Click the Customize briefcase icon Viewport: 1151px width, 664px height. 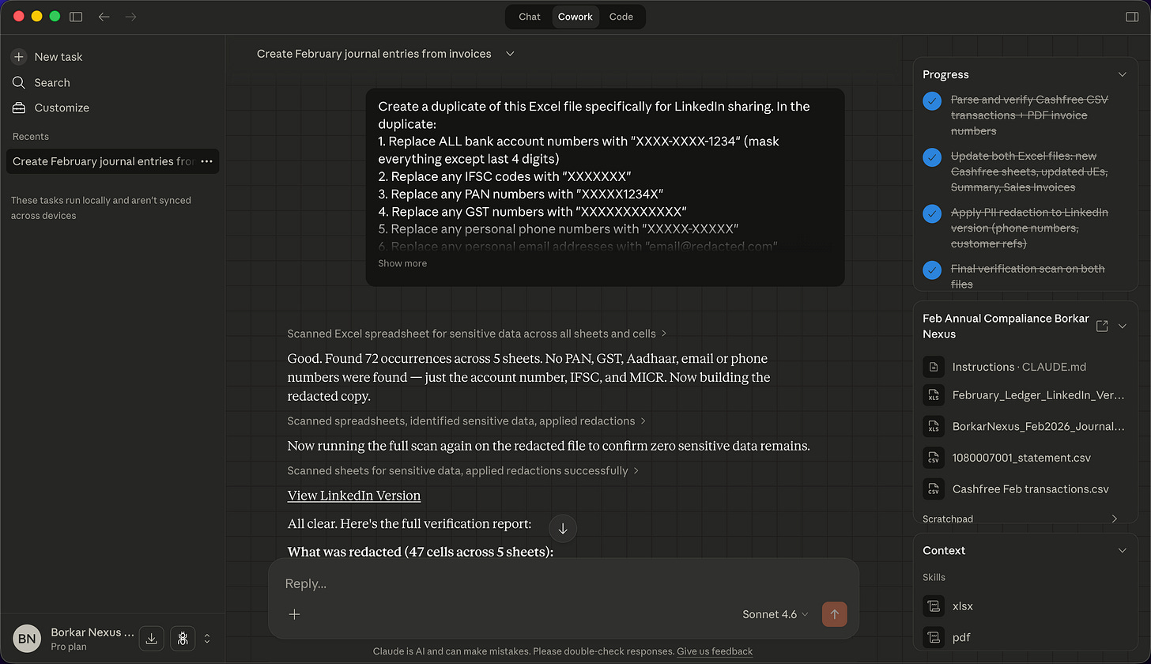pyautogui.click(x=19, y=108)
